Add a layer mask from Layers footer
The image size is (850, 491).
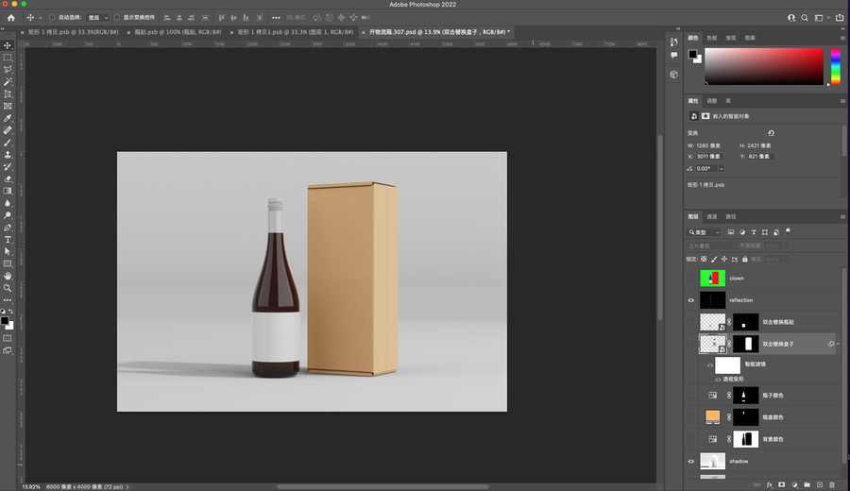(x=782, y=484)
